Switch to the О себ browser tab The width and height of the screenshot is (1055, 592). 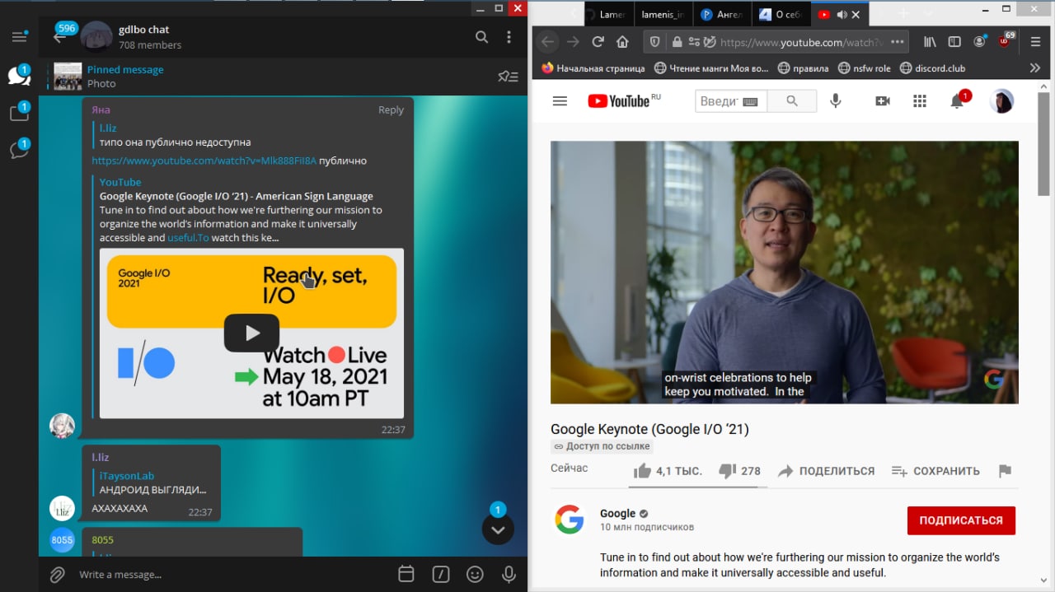tap(781, 14)
